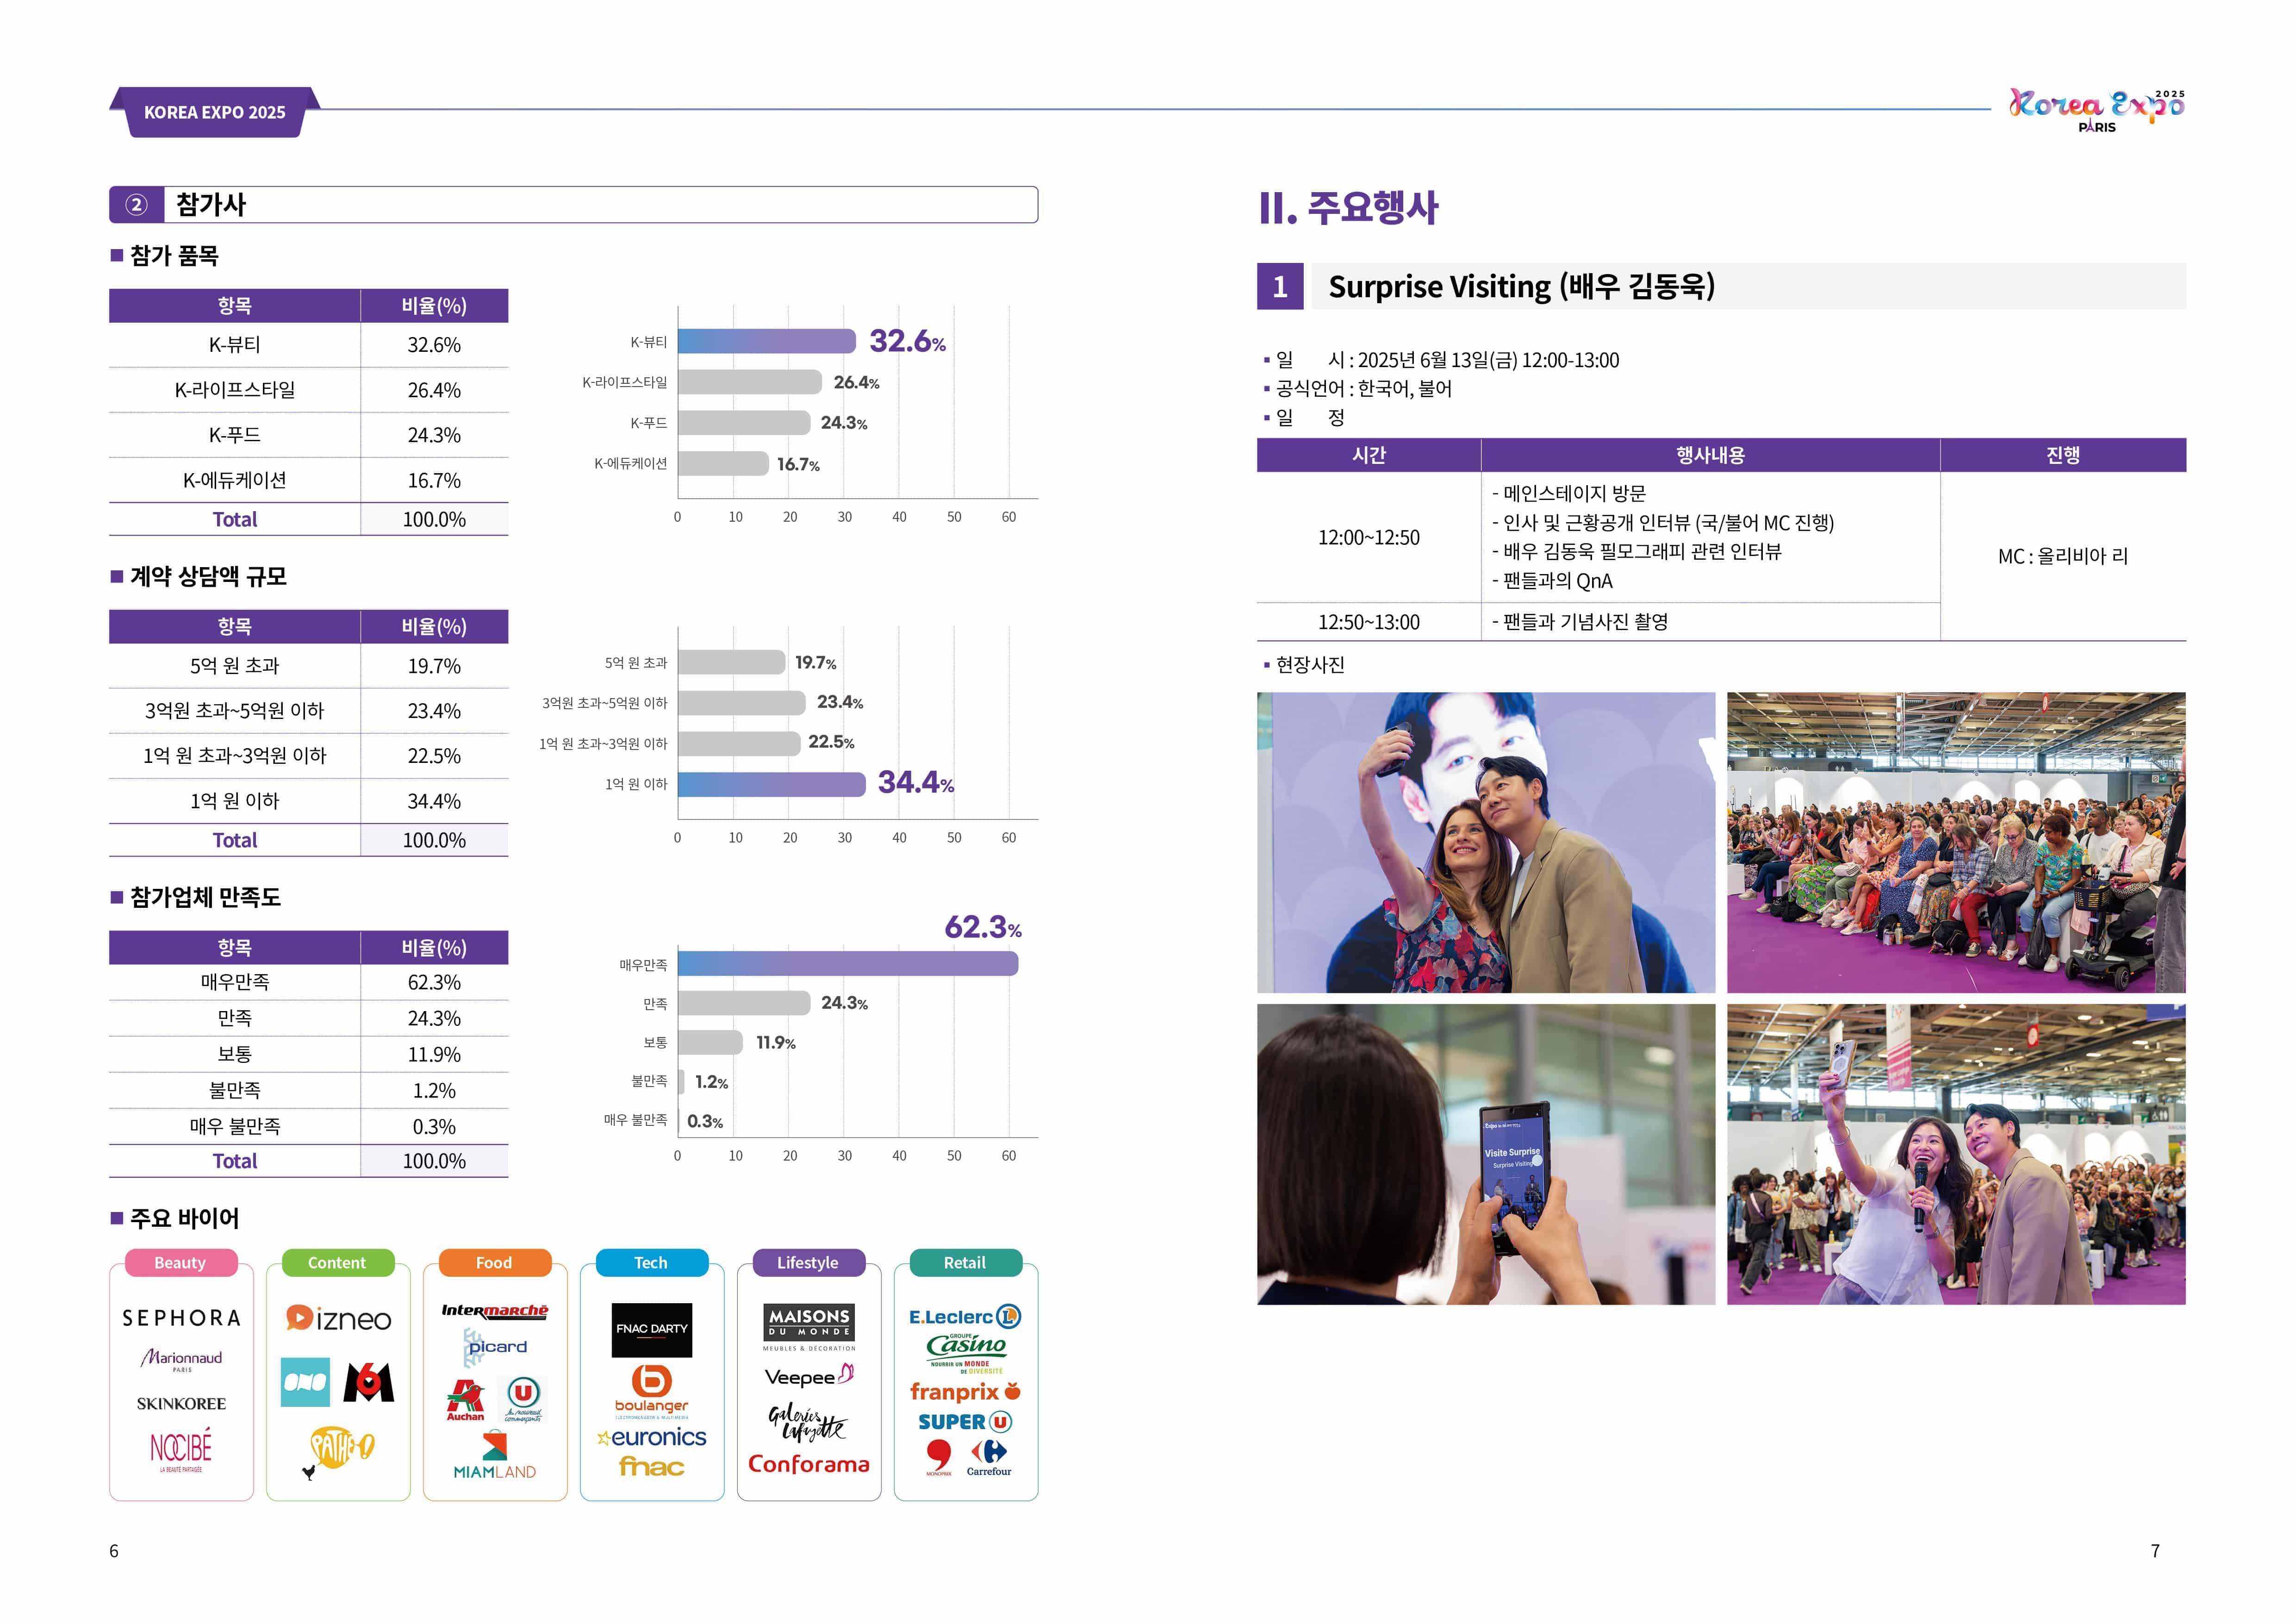This screenshot has height=1624, width=2296.
Task: Select the Tech category tab
Action: pos(651,1263)
